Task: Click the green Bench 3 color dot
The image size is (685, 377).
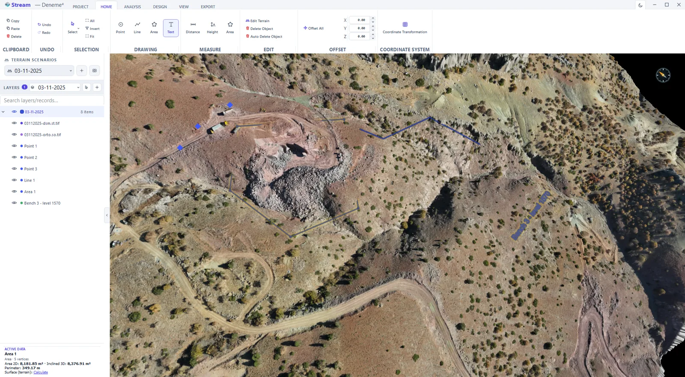Action: pyautogui.click(x=21, y=203)
